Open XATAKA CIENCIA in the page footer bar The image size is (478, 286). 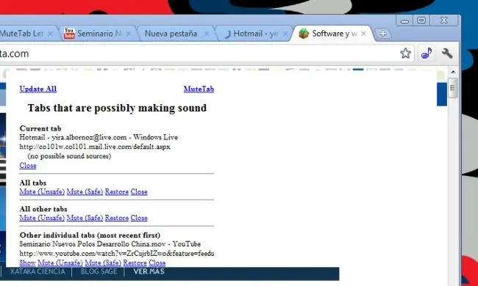[38, 271]
